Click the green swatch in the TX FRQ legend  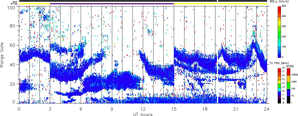coord(279,86)
